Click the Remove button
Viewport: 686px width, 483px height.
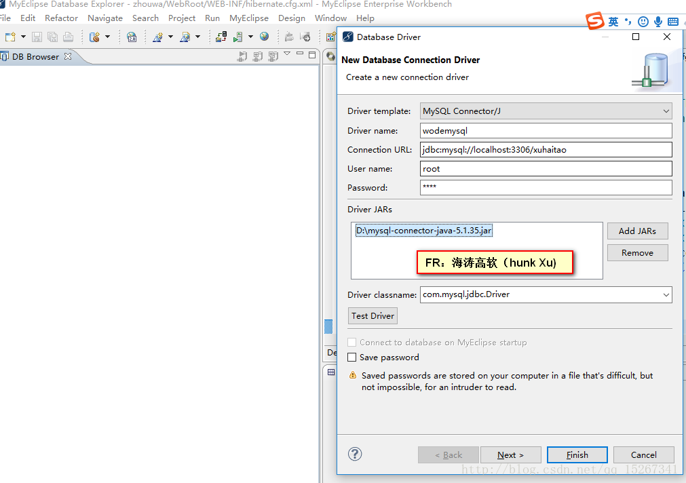(x=637, y=253)
